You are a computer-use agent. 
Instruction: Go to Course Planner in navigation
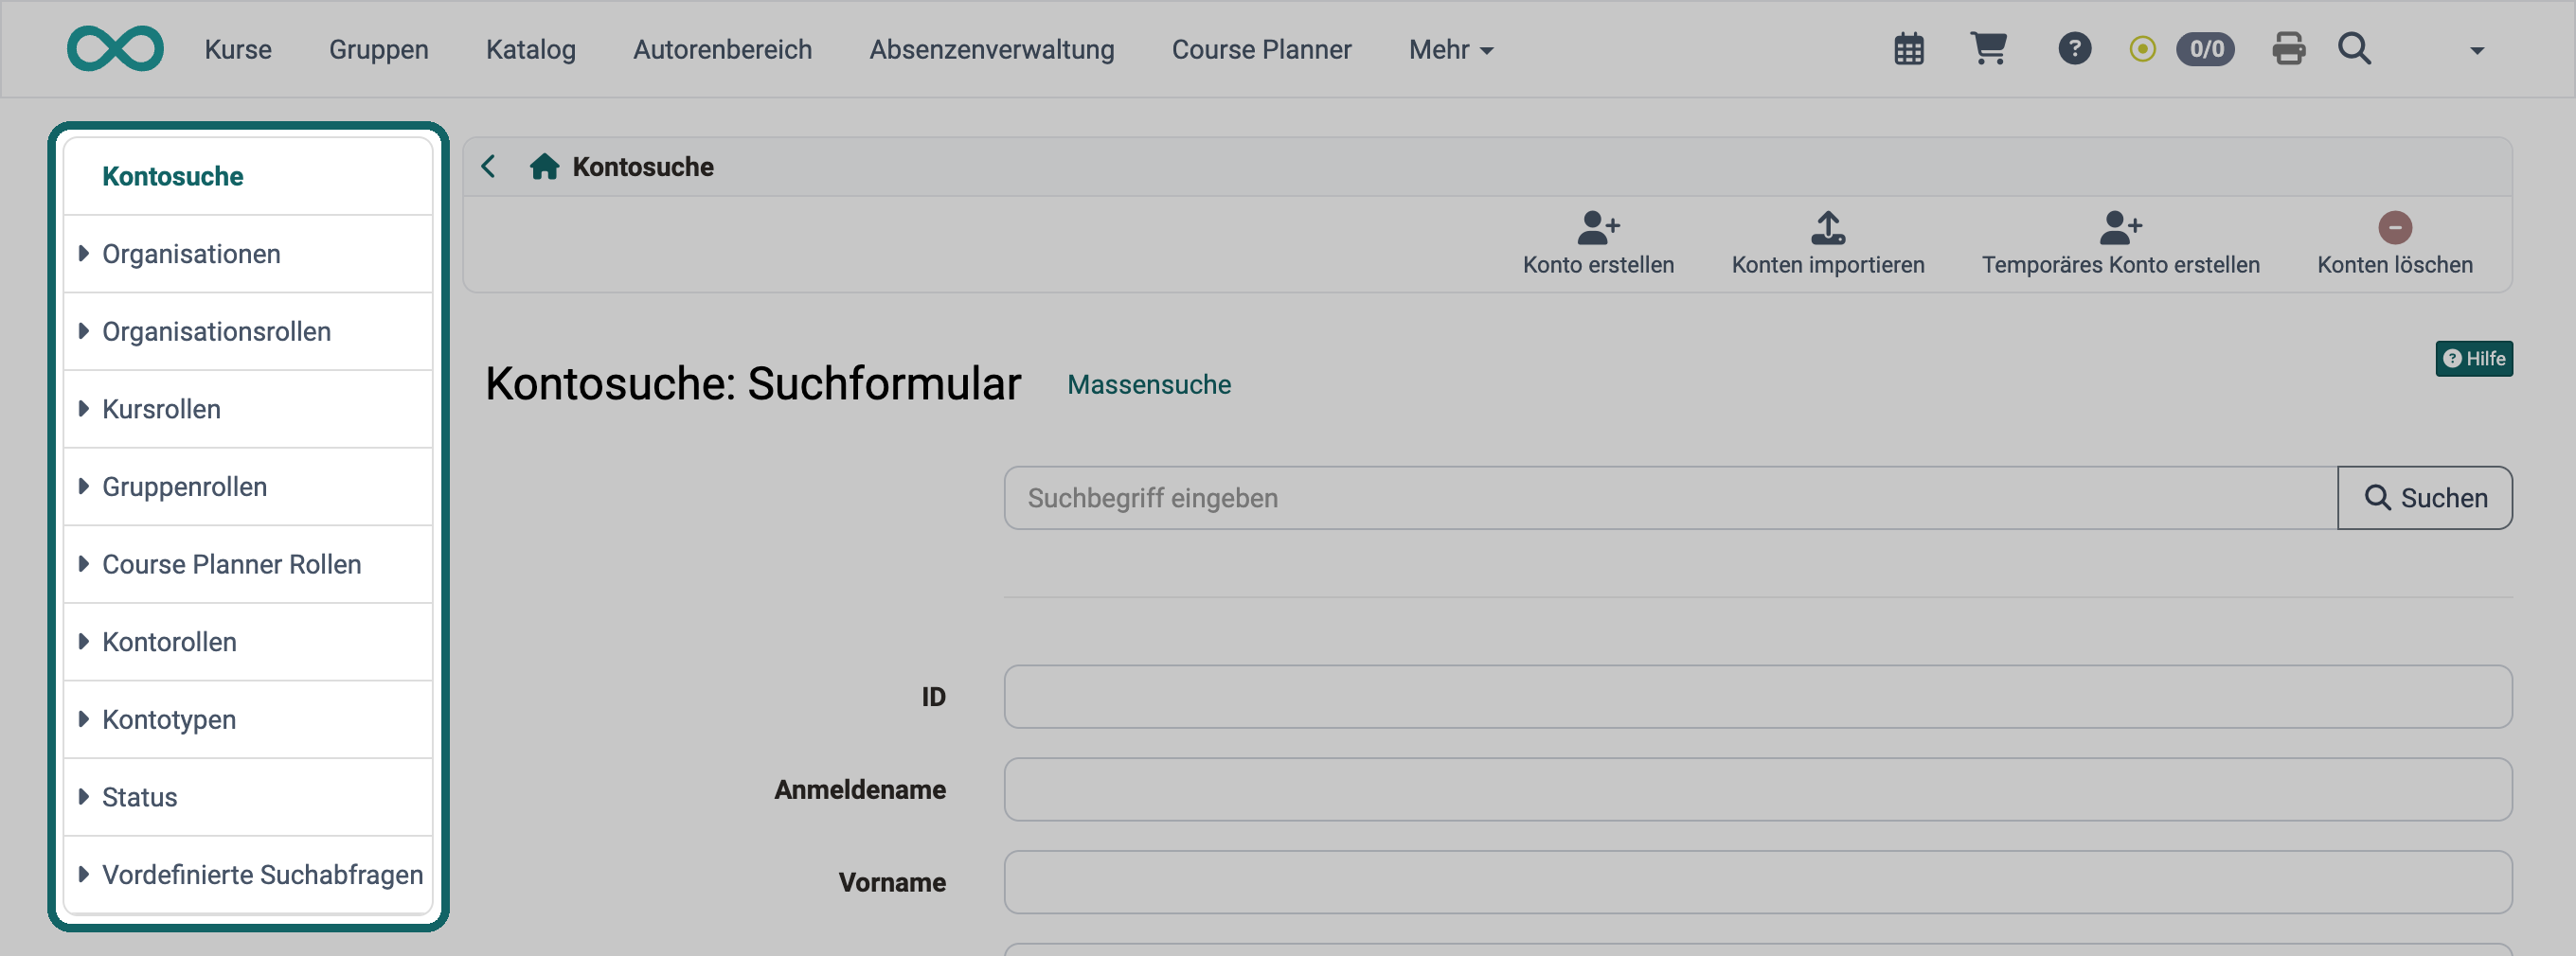click(x=1261, y=50)
